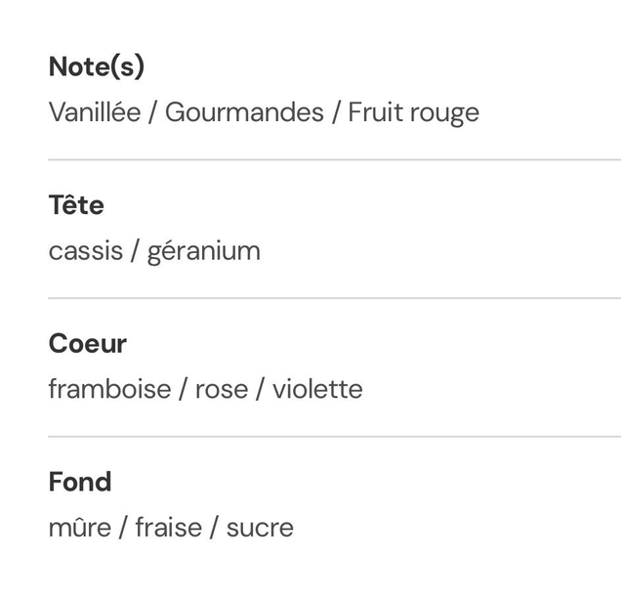Select the framboise heart note

coord(109,390)
